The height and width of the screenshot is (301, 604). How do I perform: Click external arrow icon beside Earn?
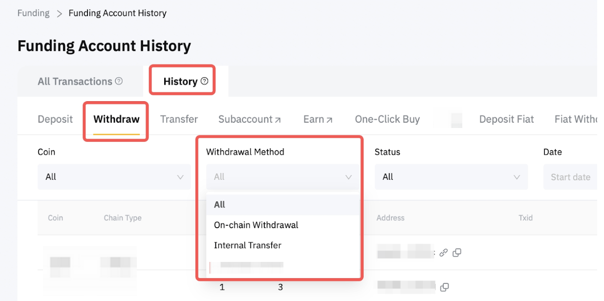pos(329,120)
